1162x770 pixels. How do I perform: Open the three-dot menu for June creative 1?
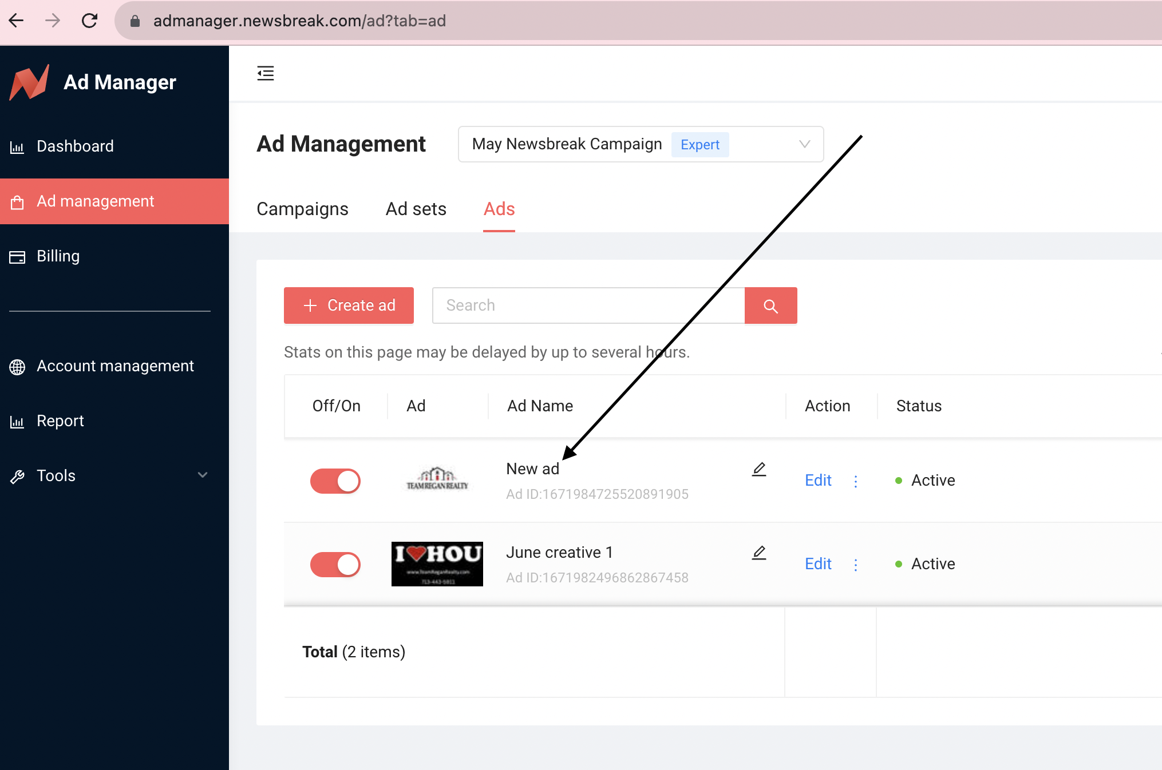pyautogui.click(x=856, y=565)
